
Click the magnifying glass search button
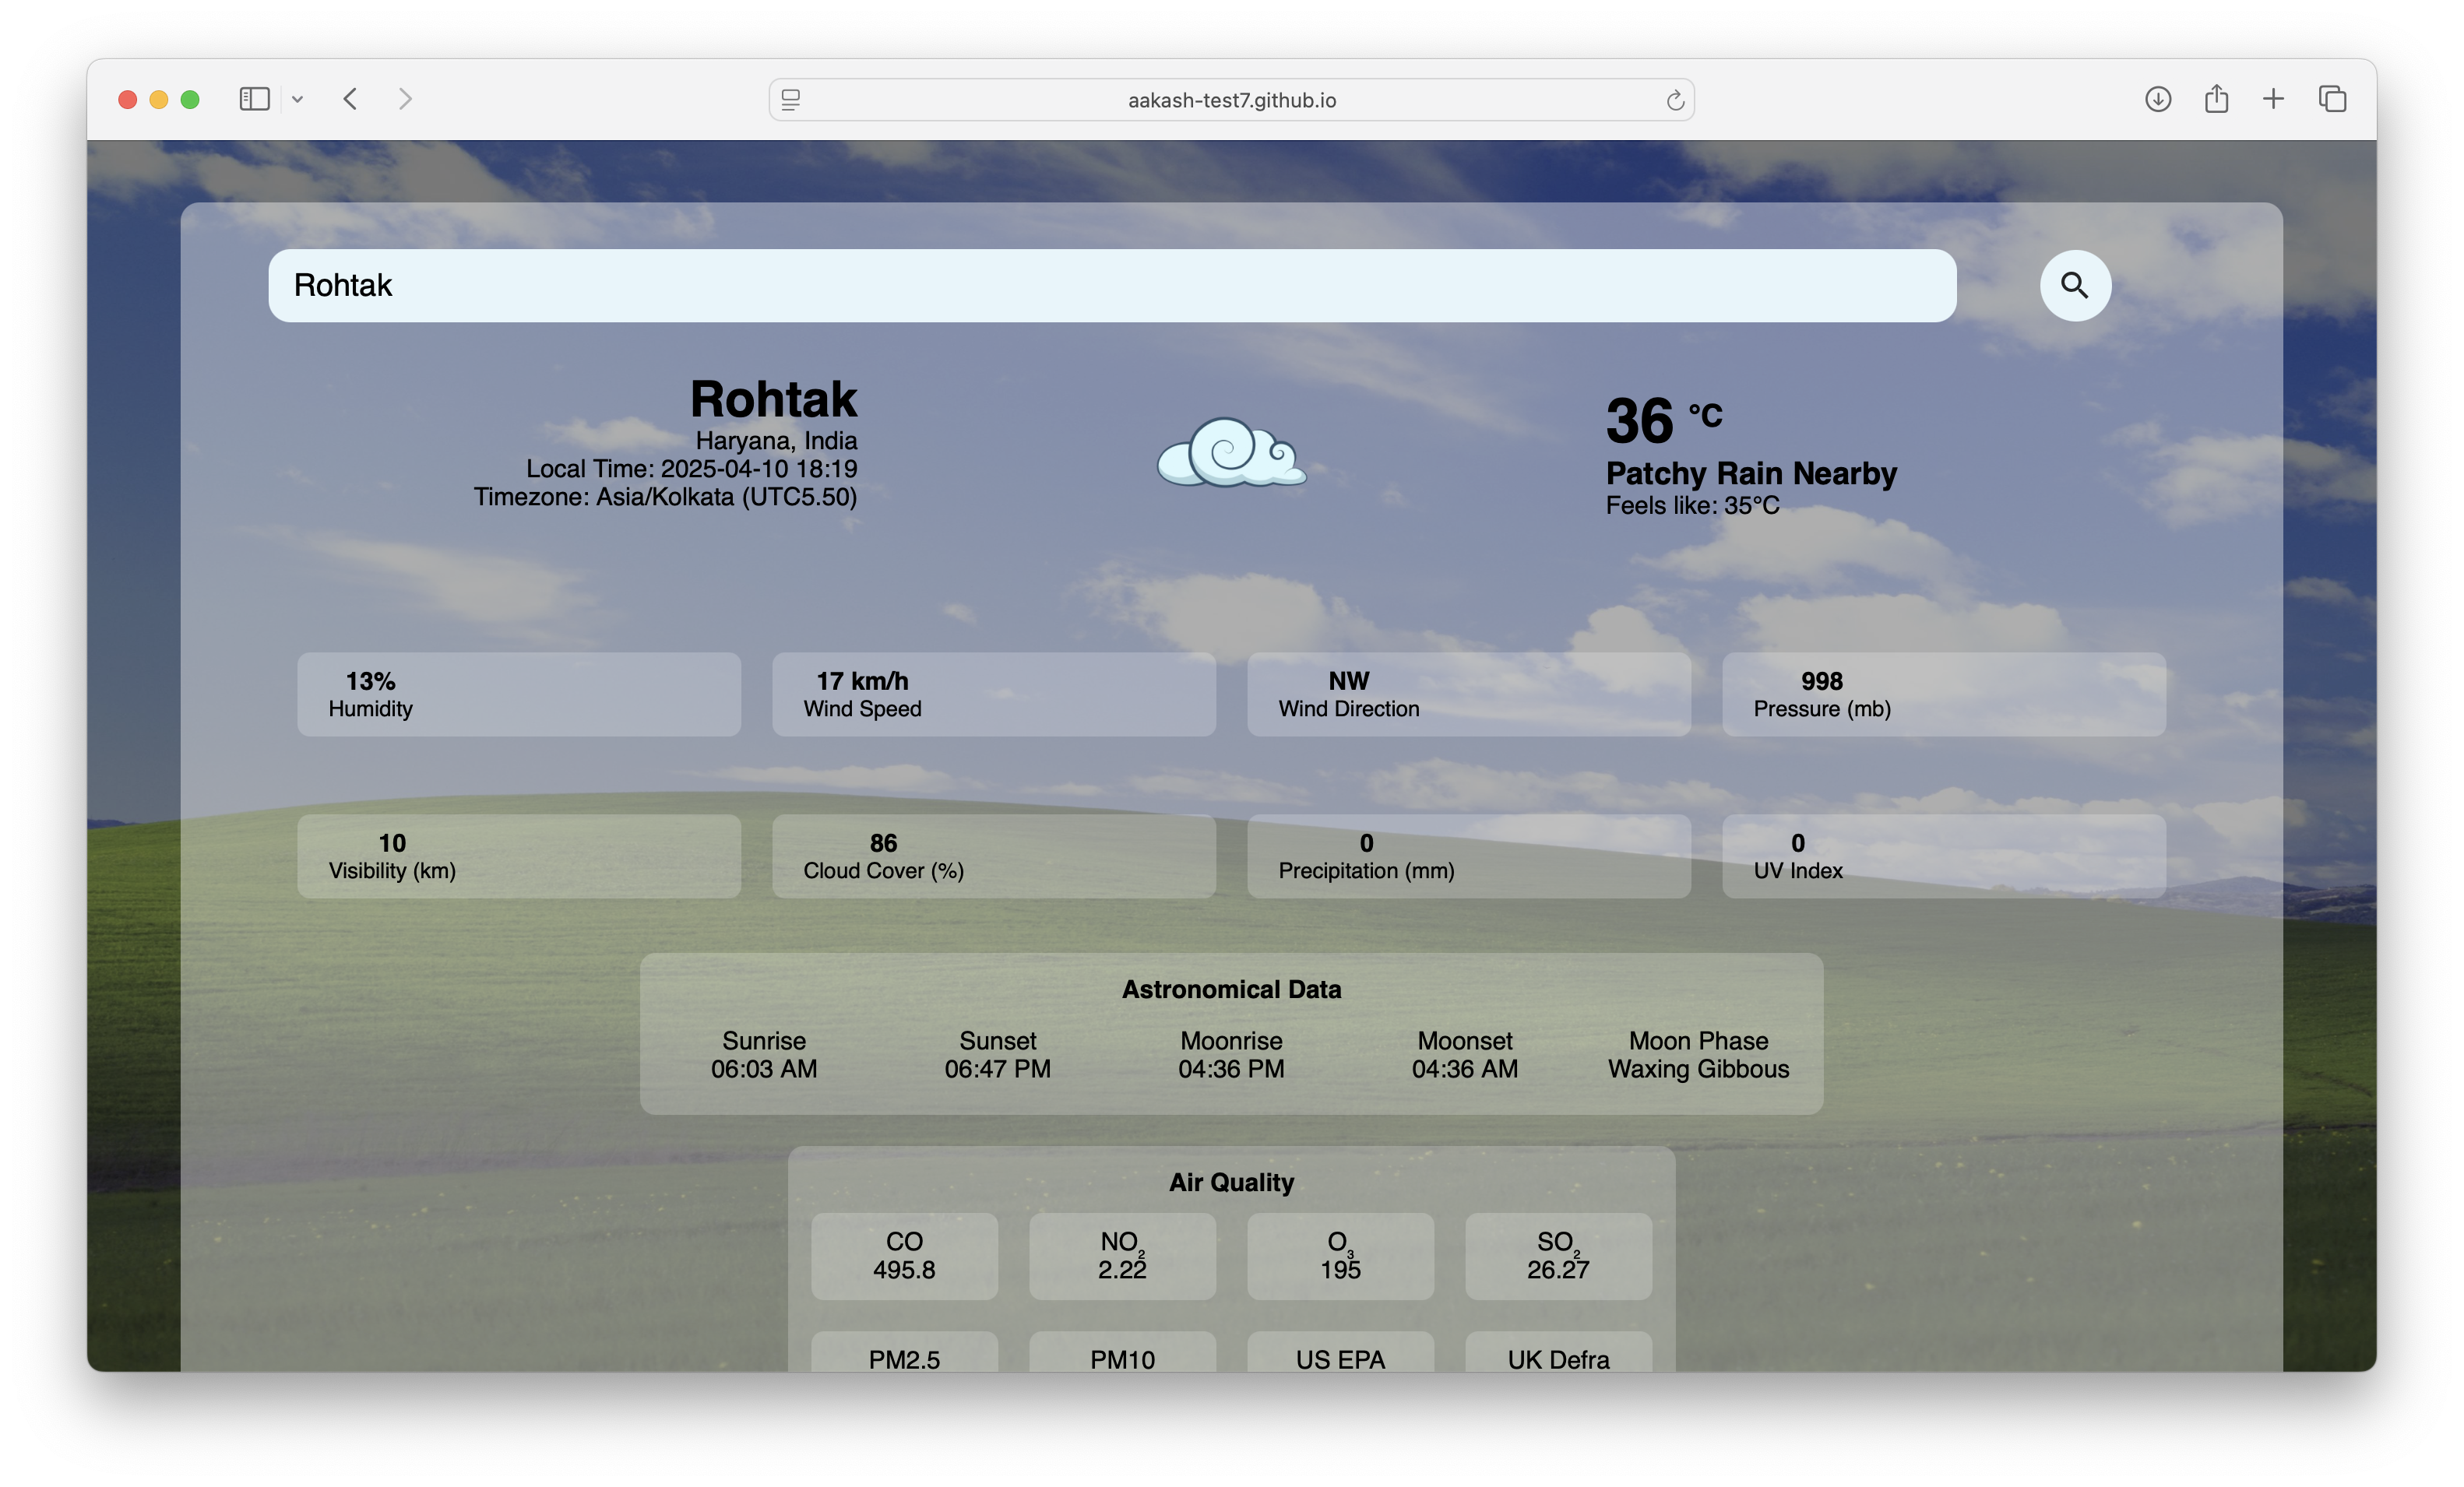coord(2075,286)
